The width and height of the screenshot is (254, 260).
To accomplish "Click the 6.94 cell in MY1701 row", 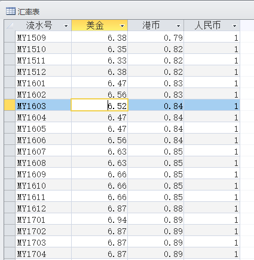I will coord(99,219).
